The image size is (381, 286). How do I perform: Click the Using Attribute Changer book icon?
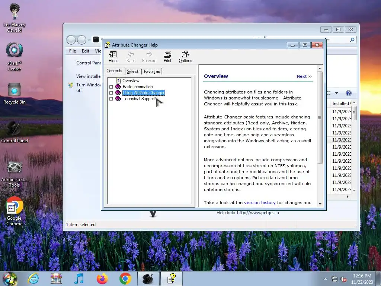pyautogui.click(x=118, y=93)
